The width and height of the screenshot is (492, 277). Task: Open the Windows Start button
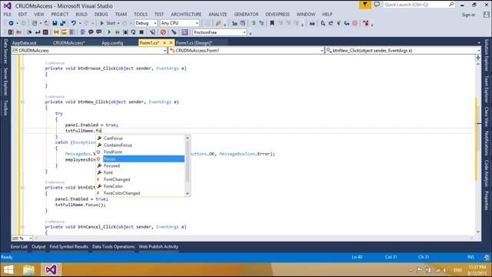coord(8,270)
